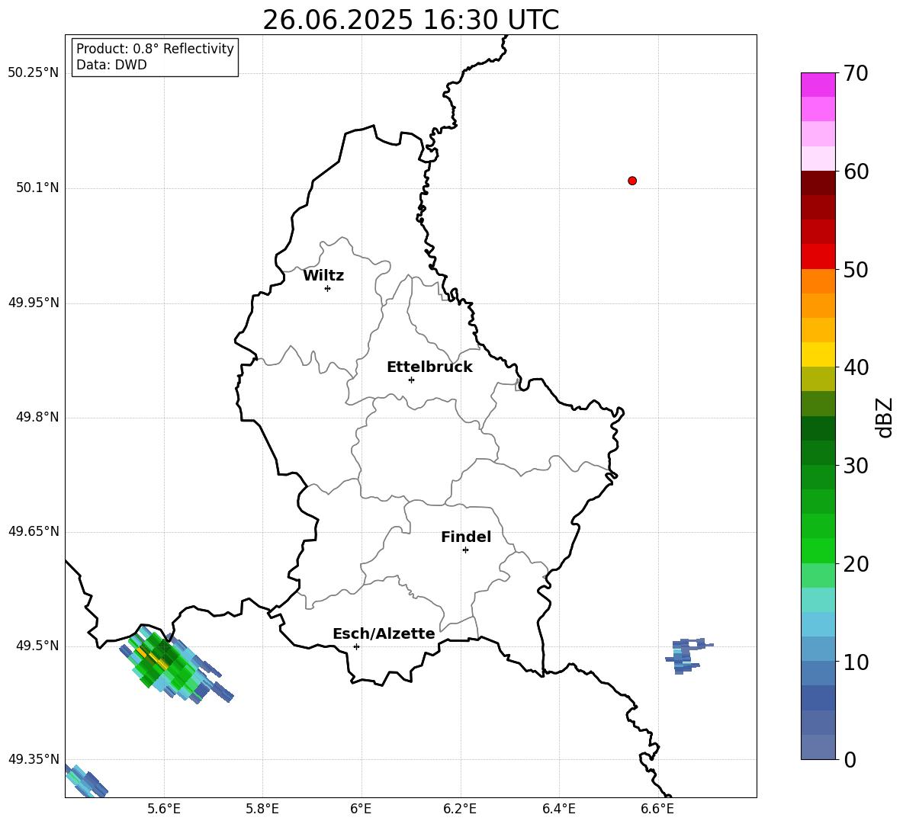Click the 50.25°N latitude label
Screen dimensions: 903x824
click(34, 73)
